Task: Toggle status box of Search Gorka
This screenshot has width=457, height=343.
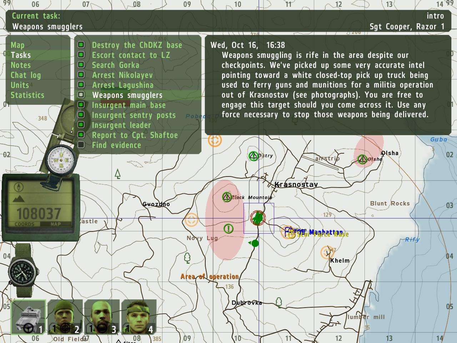Action: [x=81, y=65]
